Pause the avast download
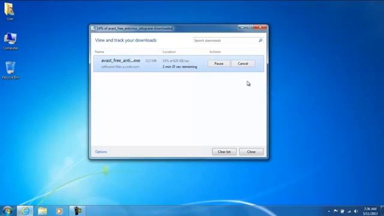 pos(218,64)
